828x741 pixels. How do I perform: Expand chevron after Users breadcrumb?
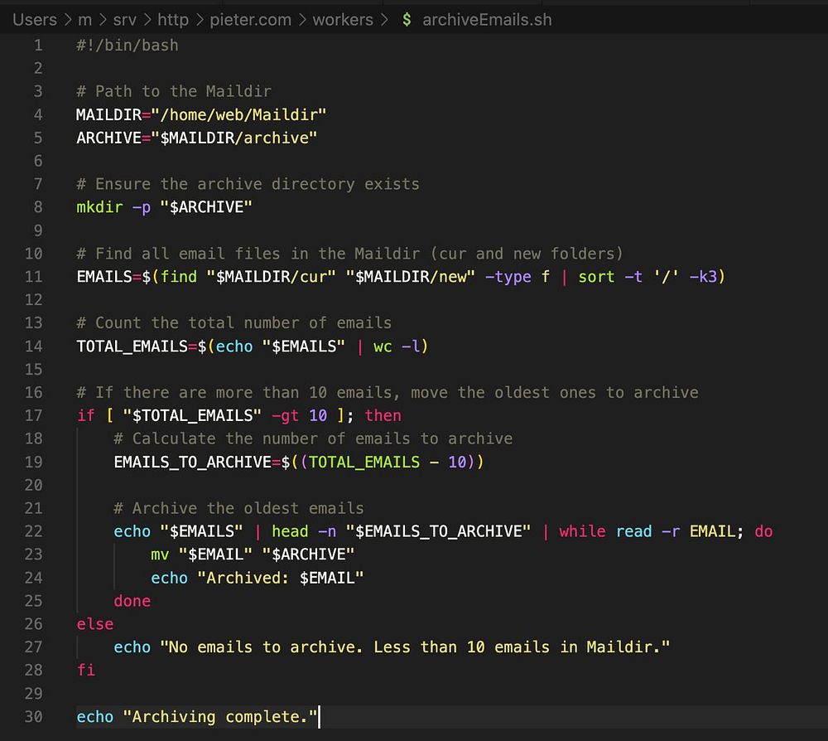[x=68, y=20]
